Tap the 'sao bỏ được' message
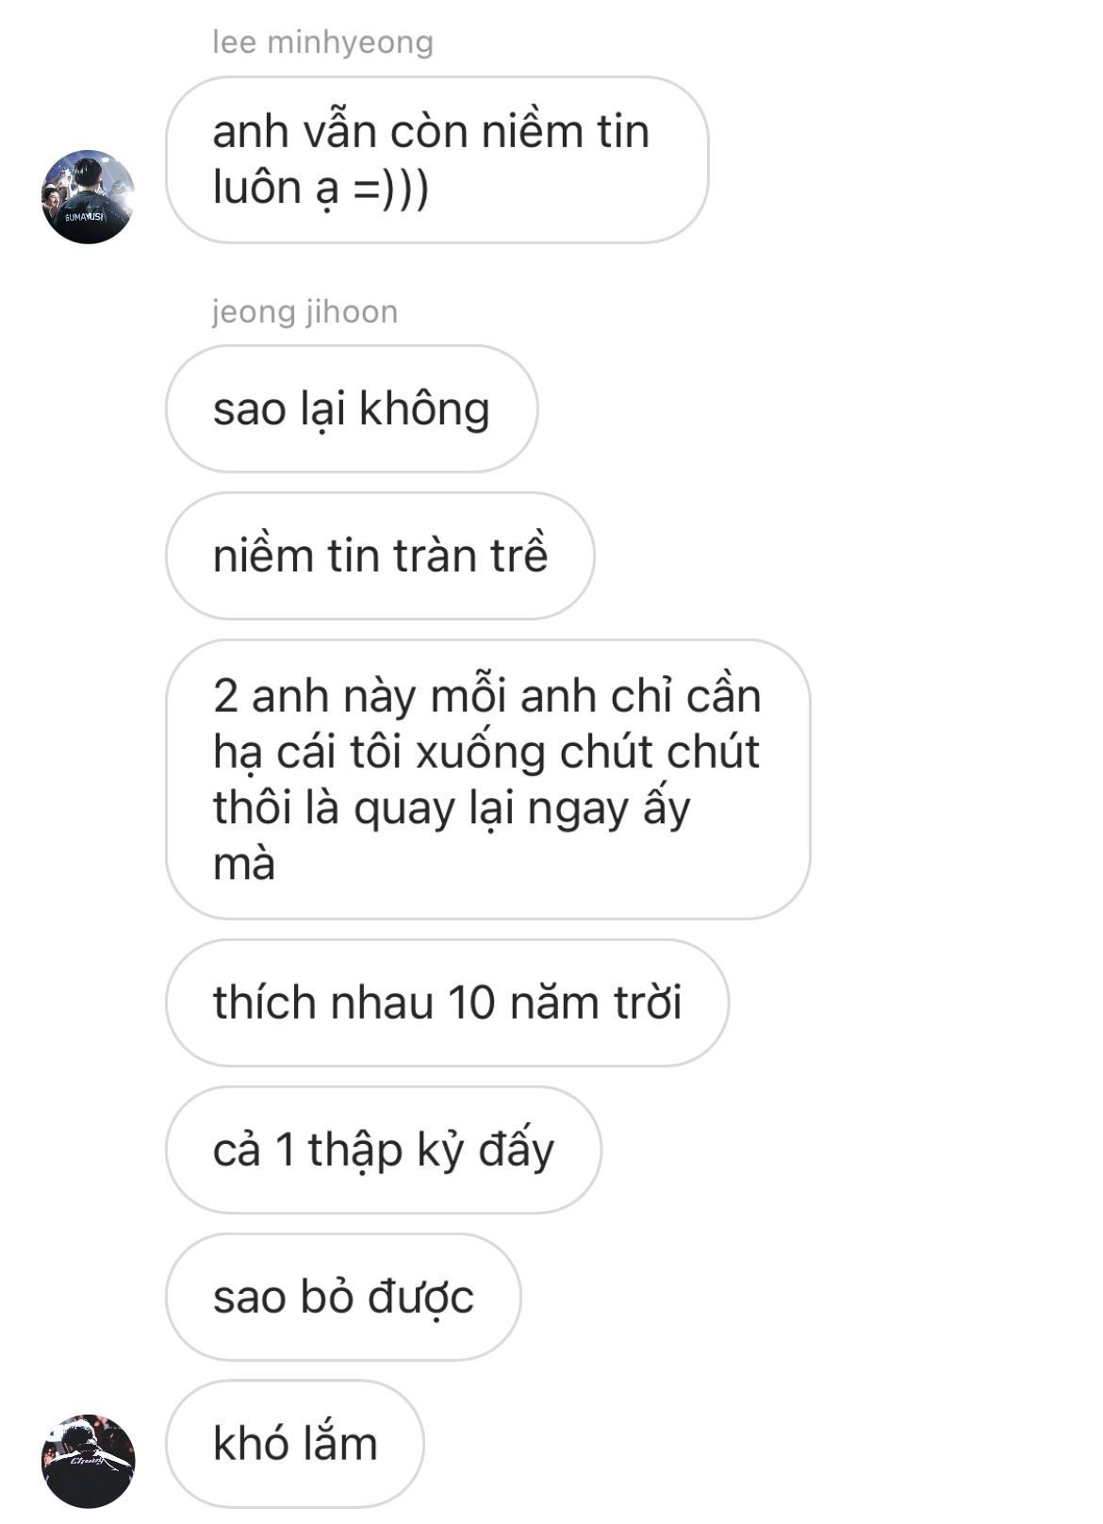1103x1524 pixels. coord(343,1297)
